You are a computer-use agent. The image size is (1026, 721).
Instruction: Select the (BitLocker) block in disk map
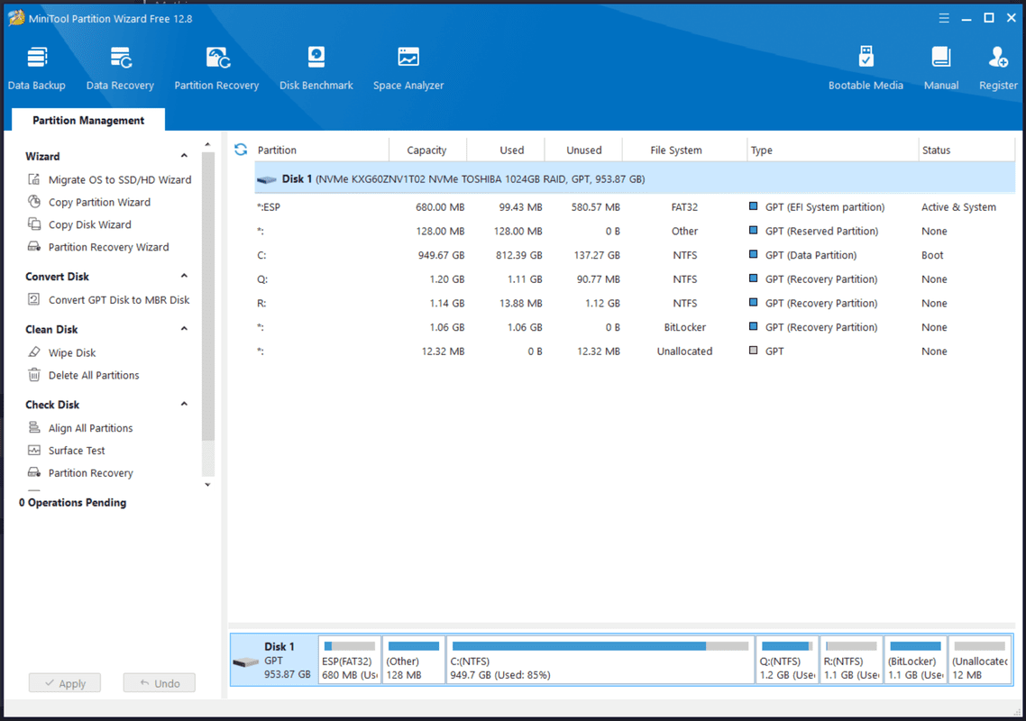click(915, 660)
